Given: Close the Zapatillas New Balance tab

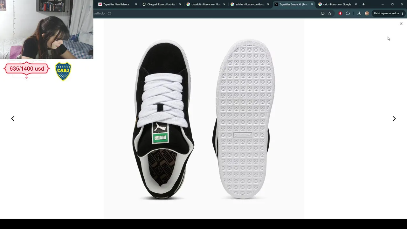Looking at the screenshot, I should pyautogui.click(x=136, y=4).
